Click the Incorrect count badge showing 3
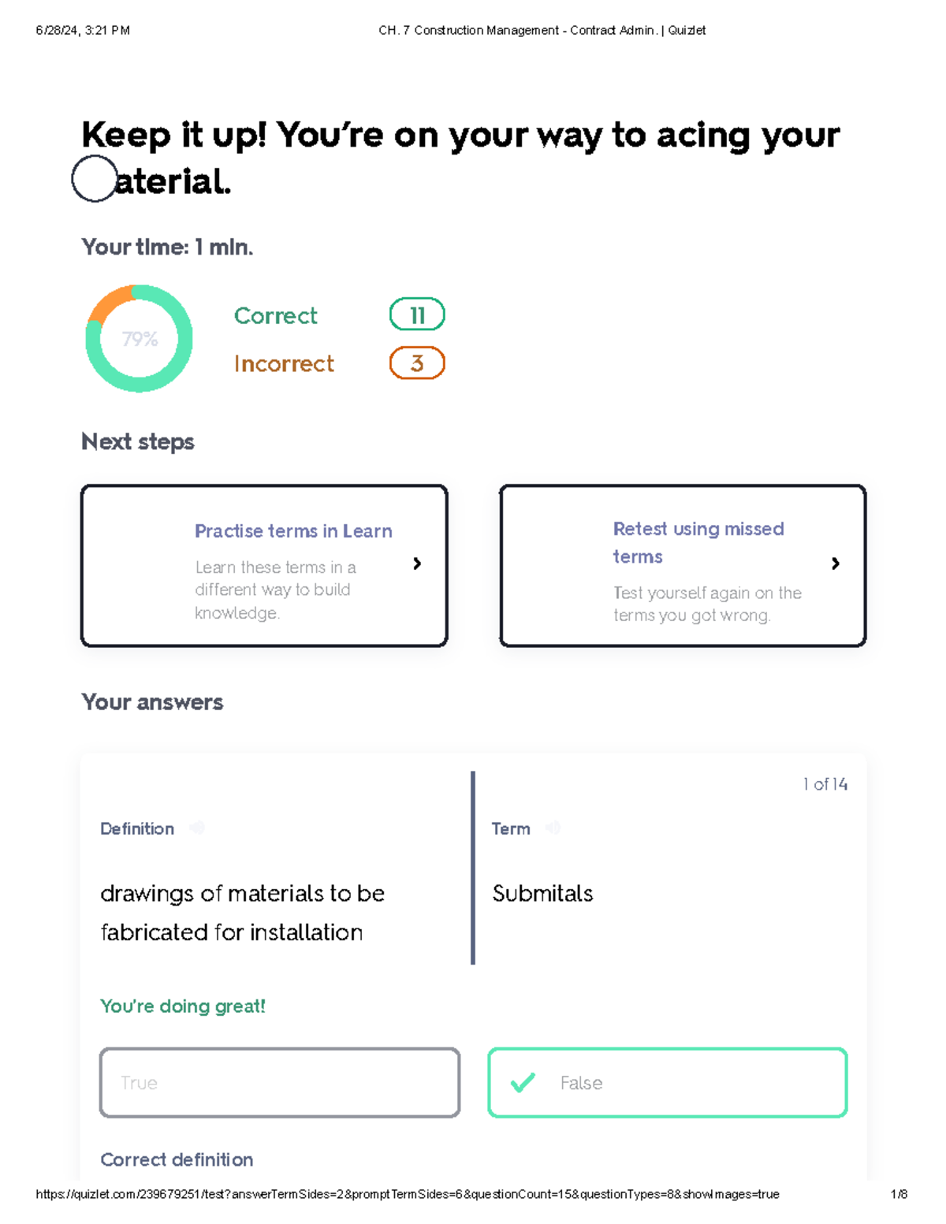 417,363
